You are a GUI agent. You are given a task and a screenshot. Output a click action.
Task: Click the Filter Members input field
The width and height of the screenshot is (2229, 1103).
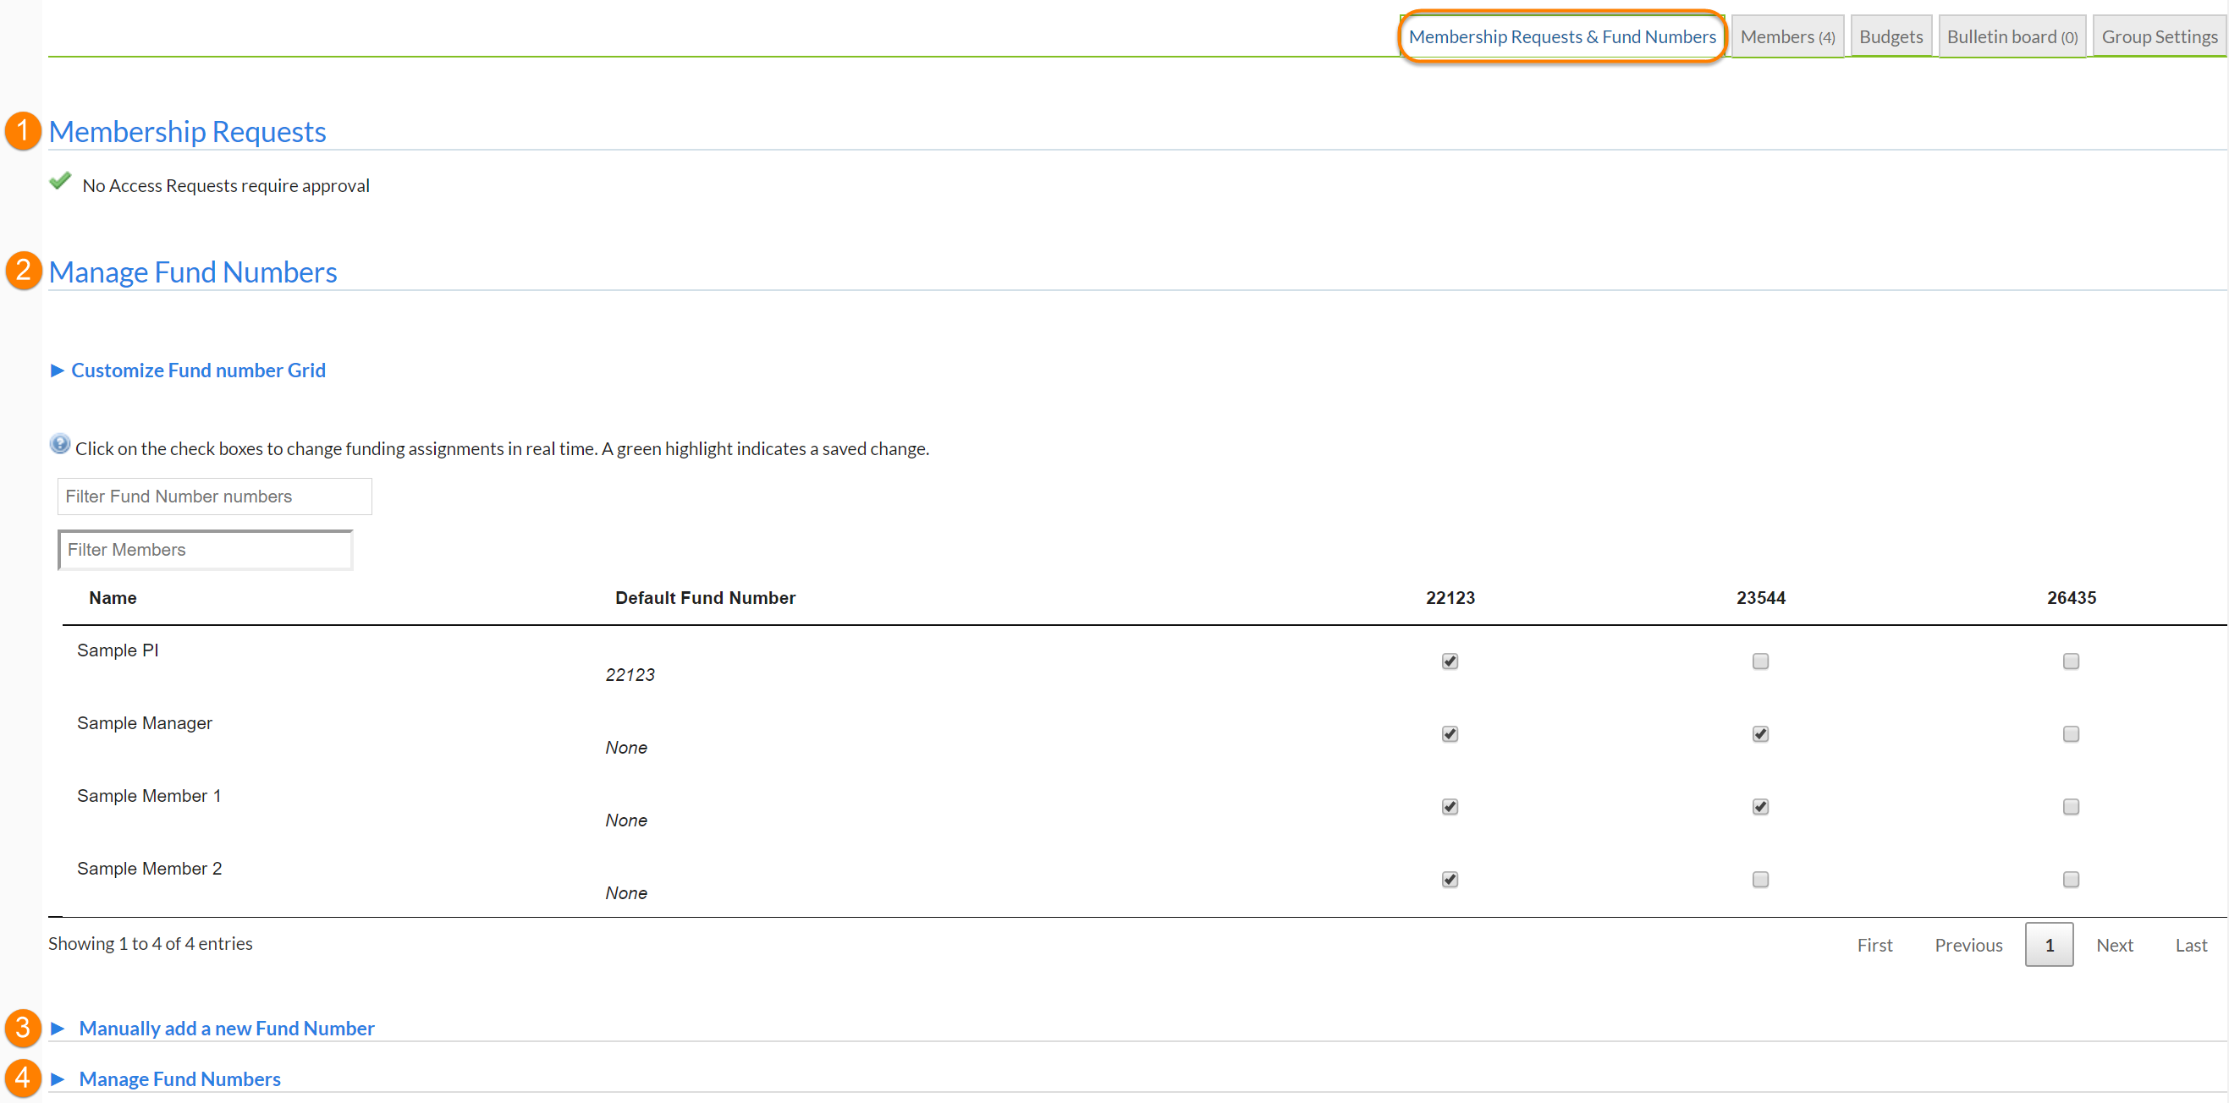[205, 550]
